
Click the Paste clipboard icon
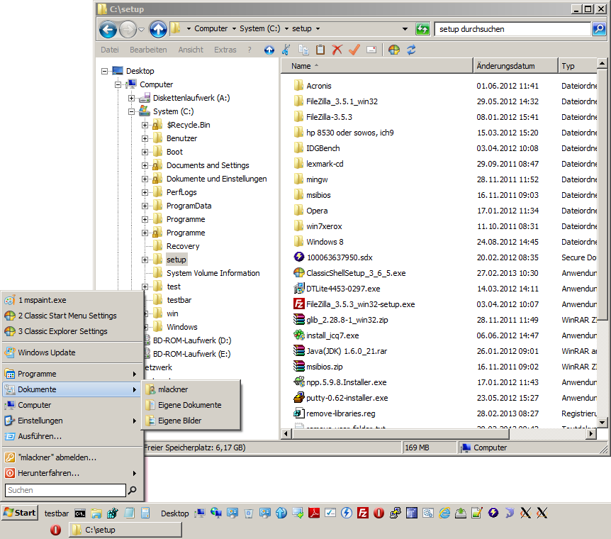(320, 50)
